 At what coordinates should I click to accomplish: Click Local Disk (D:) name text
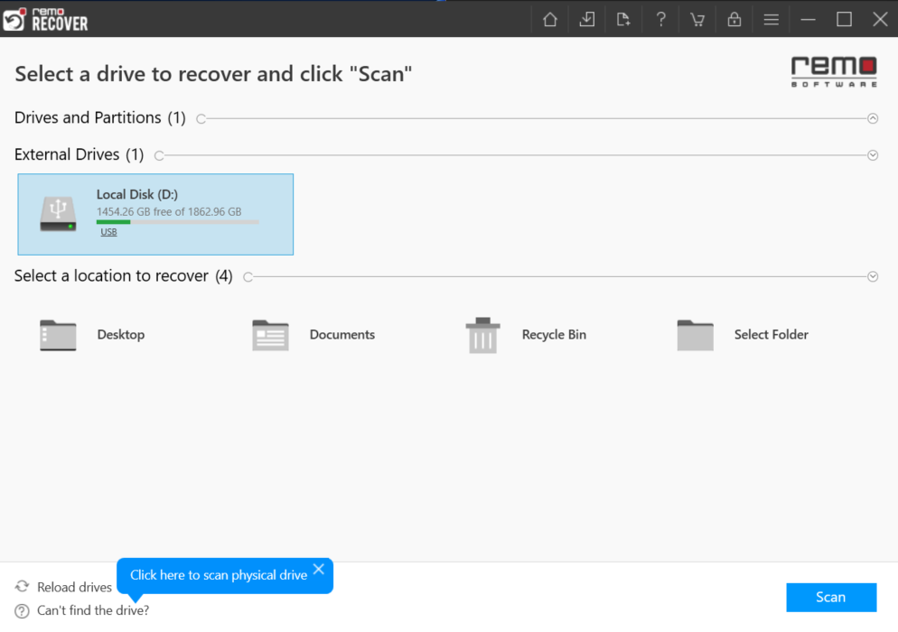tap(137, 195)
